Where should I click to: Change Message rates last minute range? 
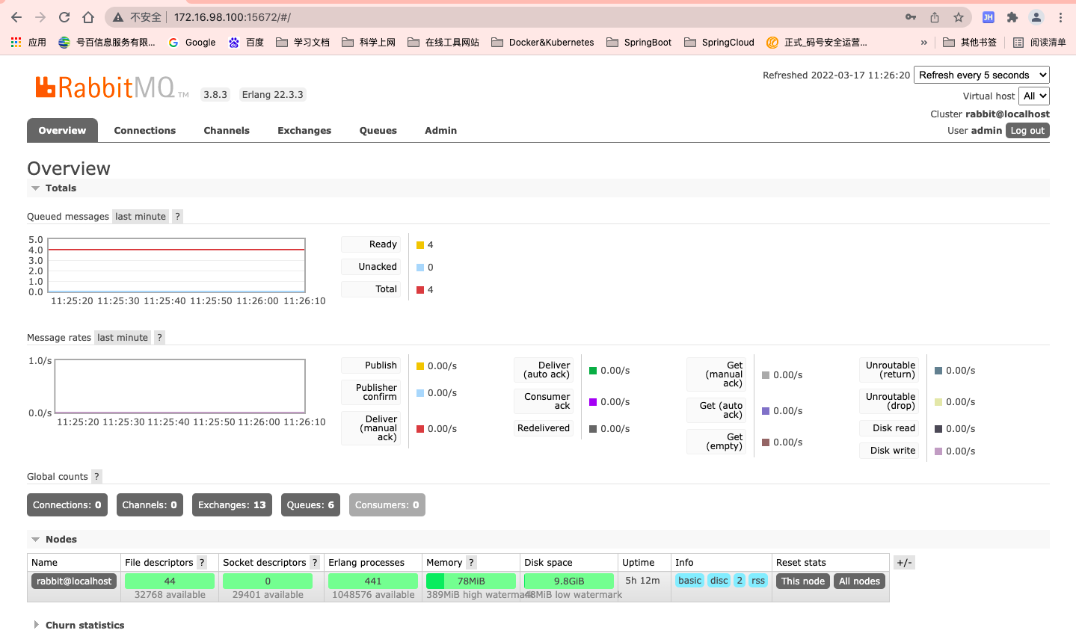coord(123,338)
